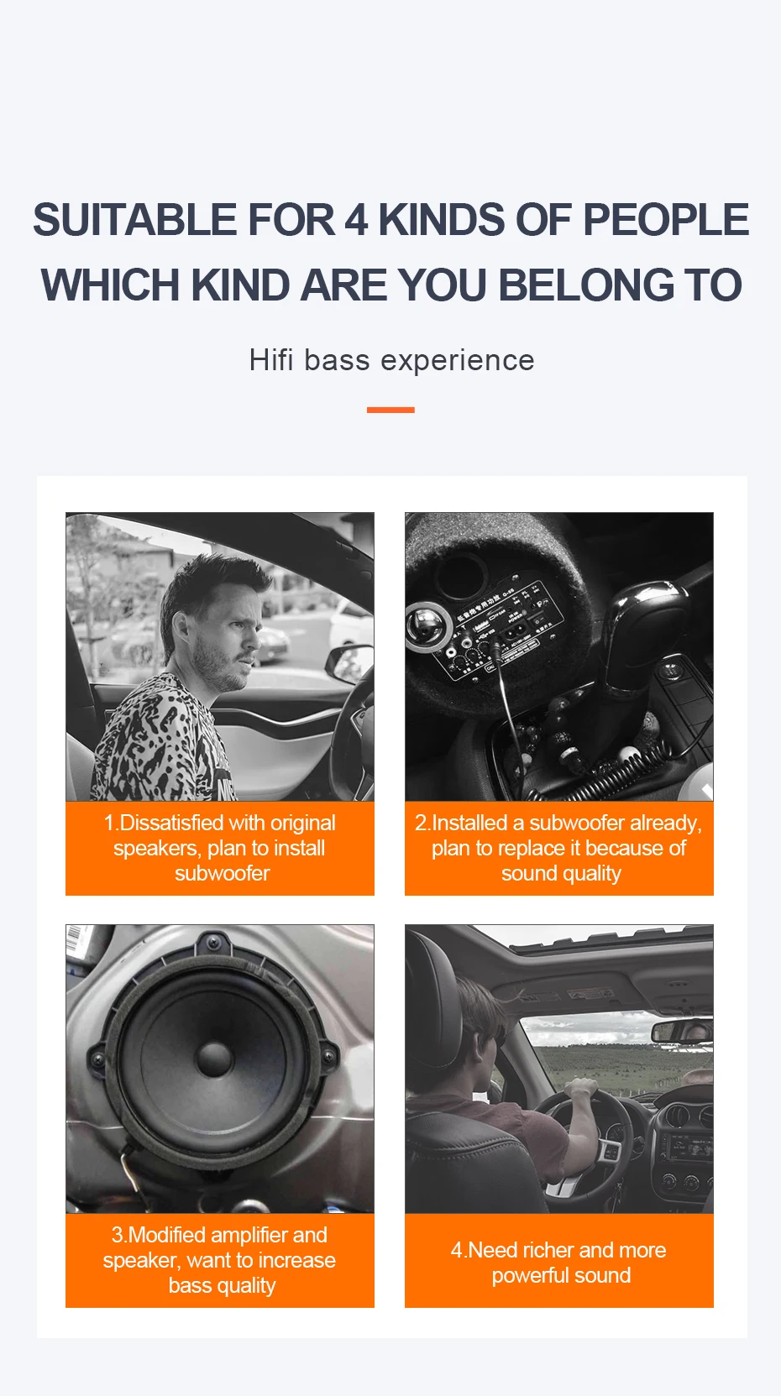Click the steering wheel in driver photo
The width and height of the screenshot is (781, 1396).
590,1142
